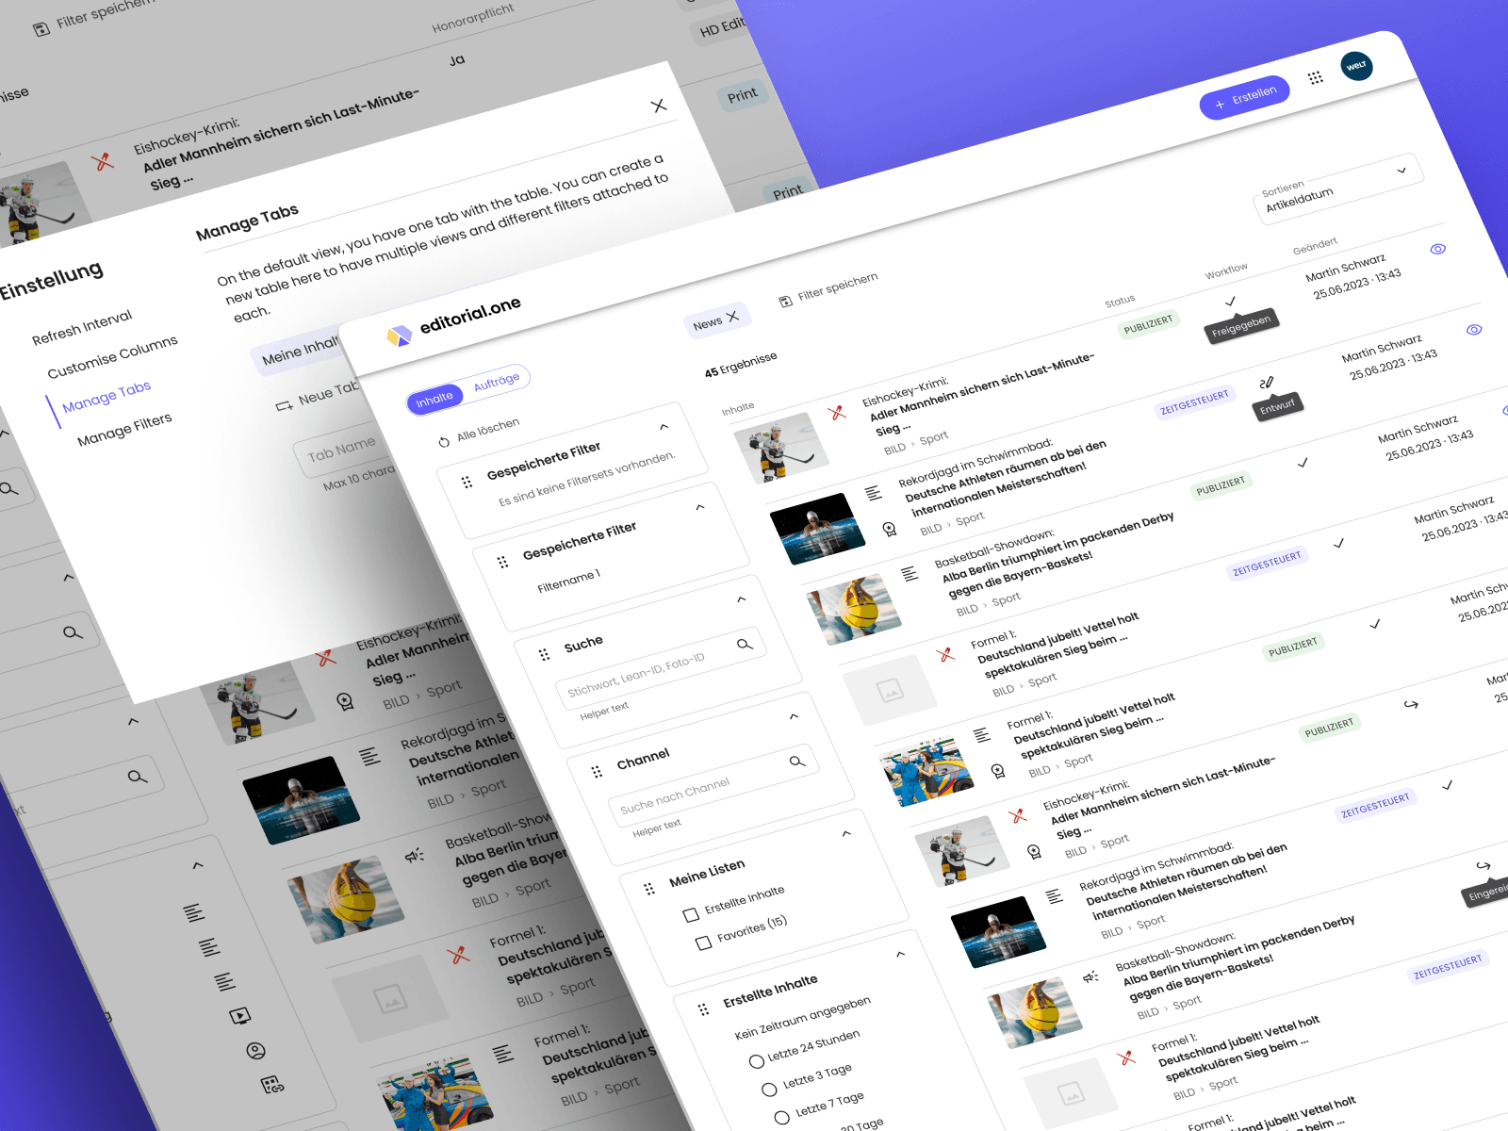Collapse the Meine Listen card chevron
This screenshot has height=1131, width=1508.
(x=846, y=833)
